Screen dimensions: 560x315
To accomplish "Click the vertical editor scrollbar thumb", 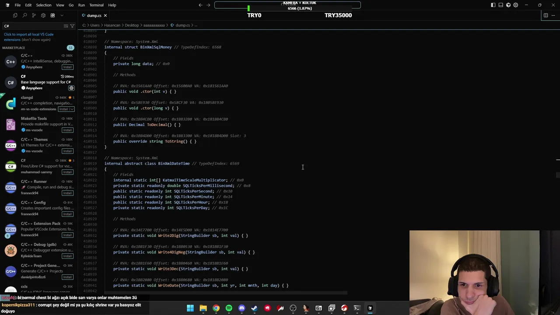I will tap(558, 175).
